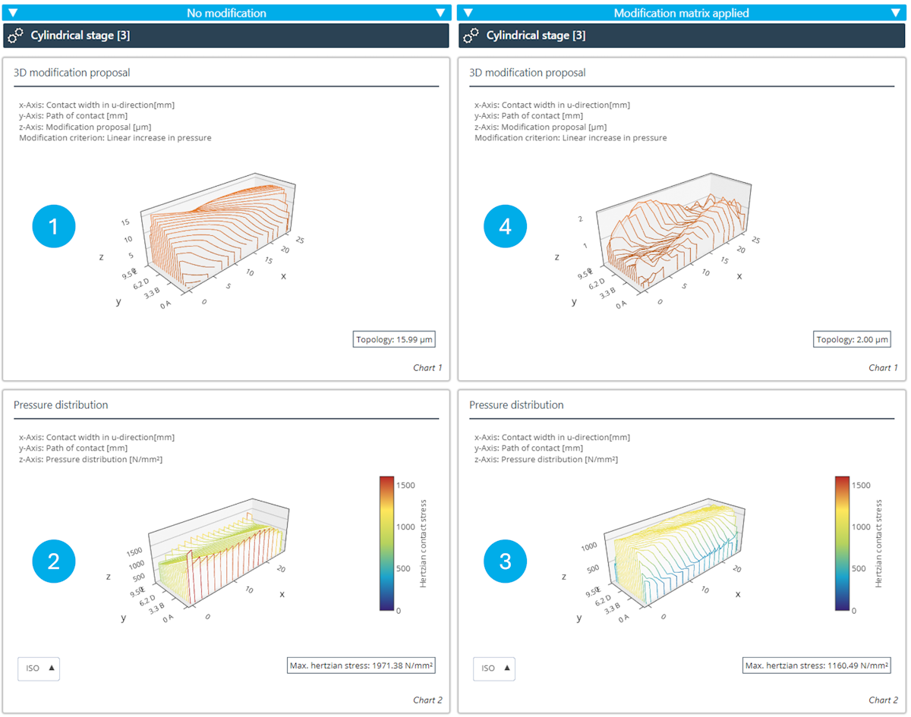The image size is (911, 717).
Task: Collapse Modification matrix applied using its left triangle
Action: (x=468, y=13)
